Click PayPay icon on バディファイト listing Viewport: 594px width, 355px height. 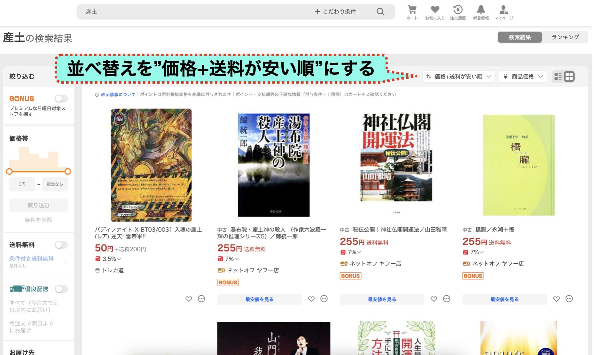(x=98, y=259)
